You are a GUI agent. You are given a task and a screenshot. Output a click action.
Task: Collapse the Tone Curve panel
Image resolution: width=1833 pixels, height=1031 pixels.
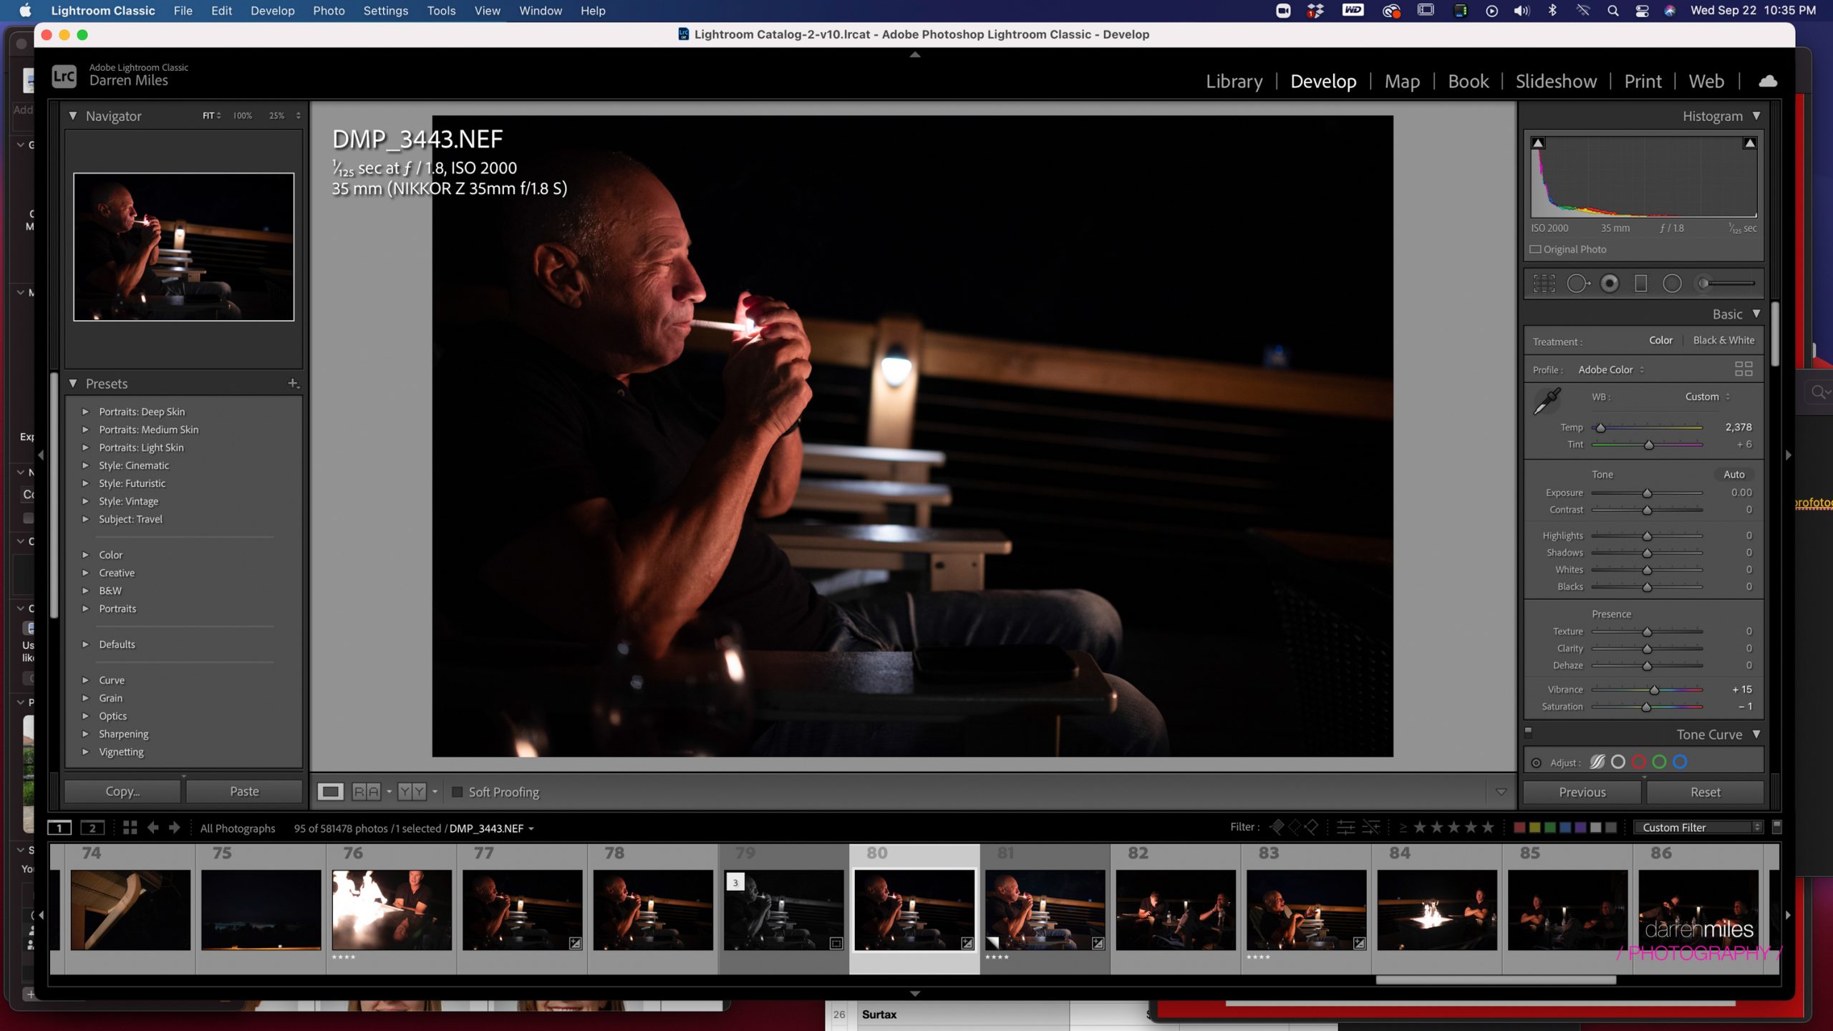[x=1756, y=735]
